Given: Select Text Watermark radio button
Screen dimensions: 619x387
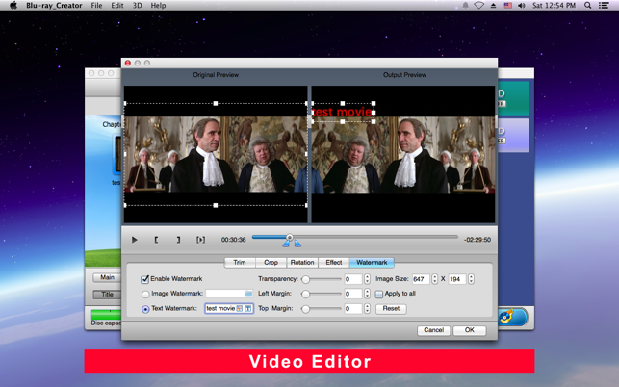Looking at the screenshot, I should [x=145, y=309].
